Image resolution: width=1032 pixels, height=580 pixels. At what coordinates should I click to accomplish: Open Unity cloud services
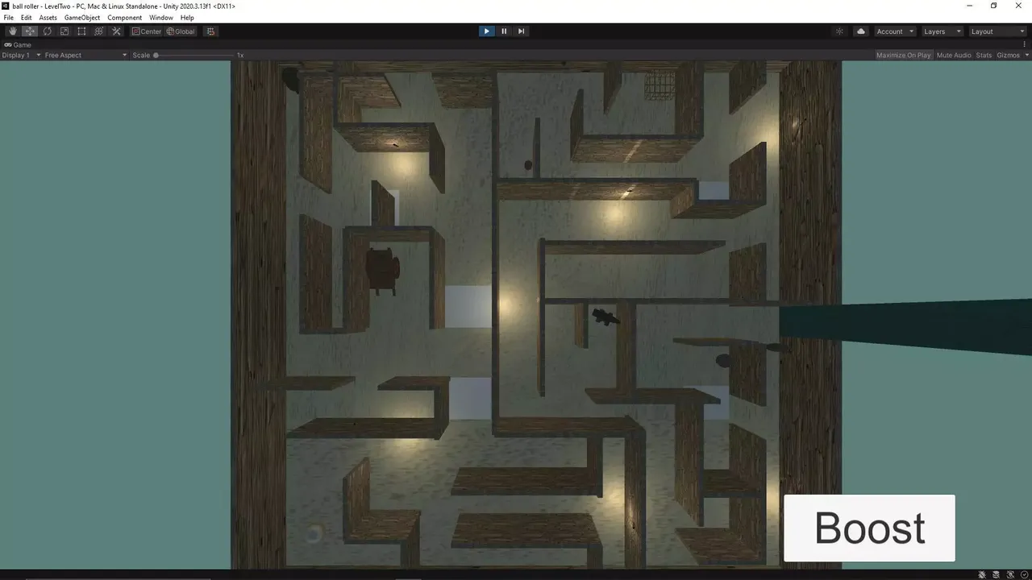pyautogui.click(x=861, y=31)
